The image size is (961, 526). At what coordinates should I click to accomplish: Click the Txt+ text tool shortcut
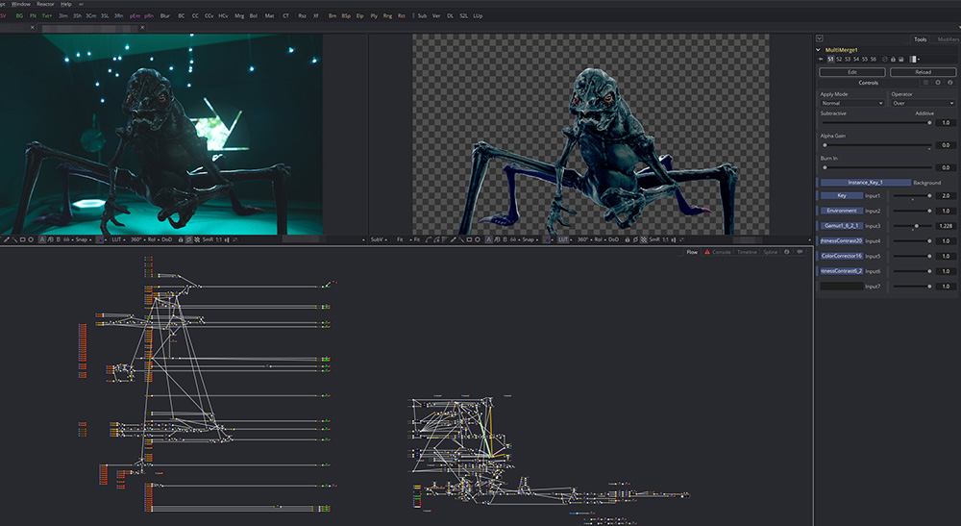click(x=47, y=16)
